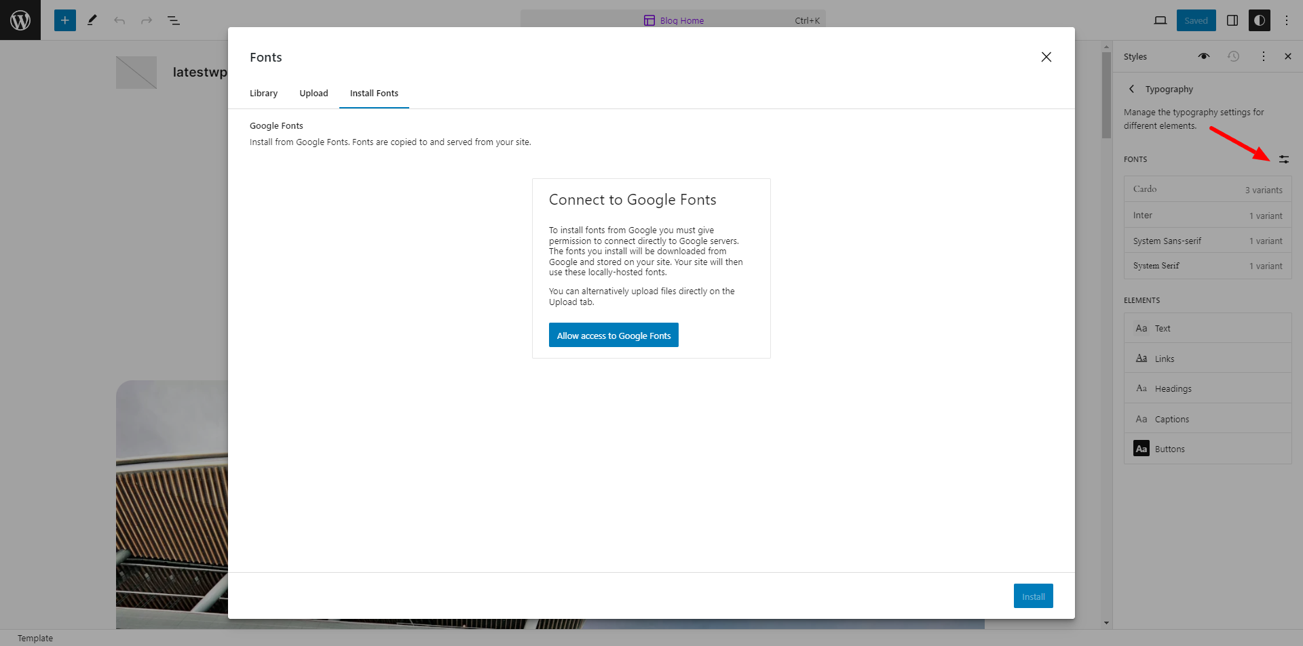Toggle the Settings sidebar icon

coord(1232,20)
